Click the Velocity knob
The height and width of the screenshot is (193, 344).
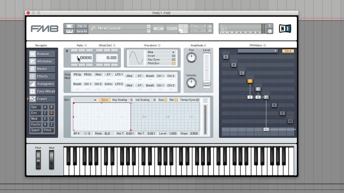tap(191, 83)
